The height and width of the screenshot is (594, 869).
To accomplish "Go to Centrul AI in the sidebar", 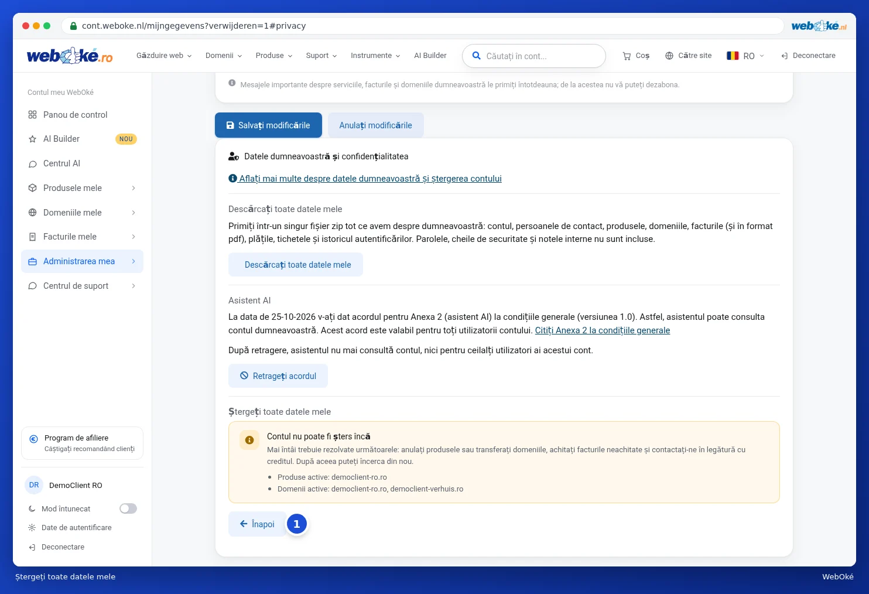I will tap(82, 163).
